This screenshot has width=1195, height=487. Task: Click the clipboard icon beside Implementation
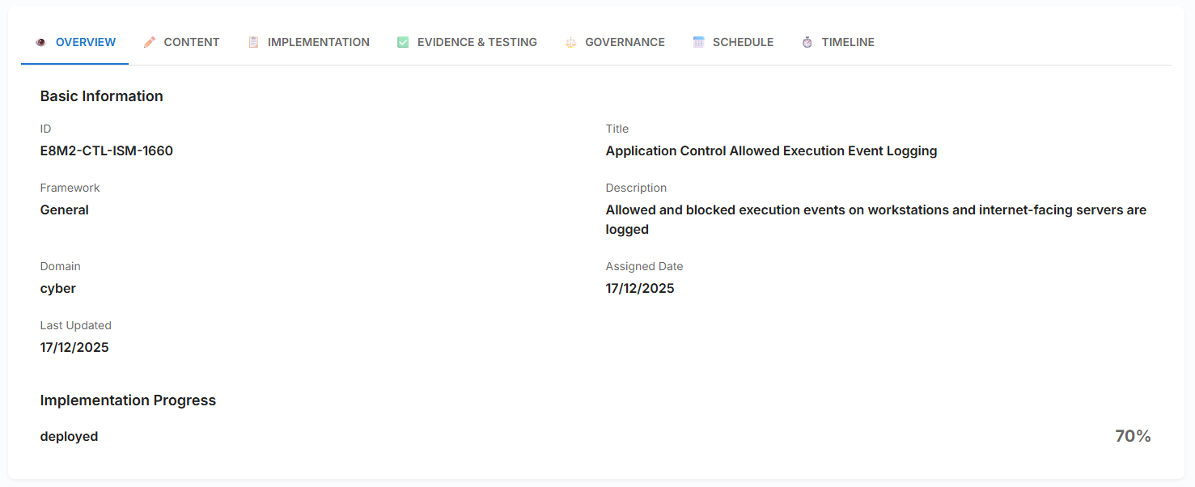pos(253,42)
